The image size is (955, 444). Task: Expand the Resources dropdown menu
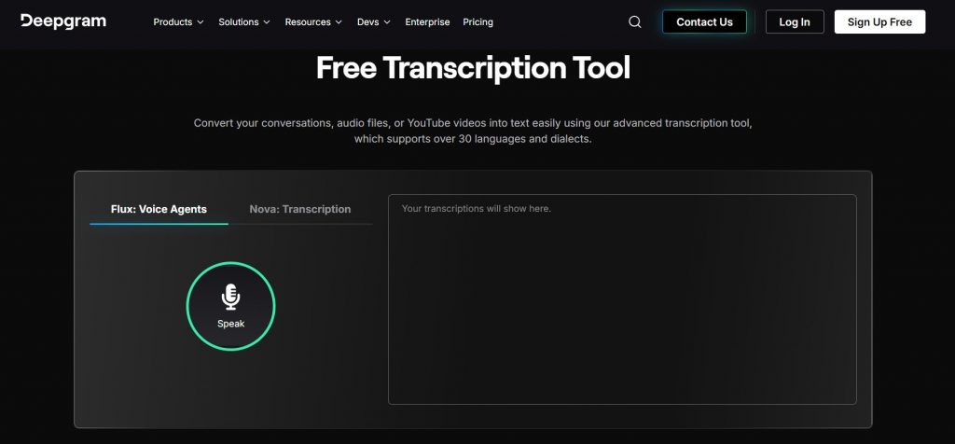[313, 22]
